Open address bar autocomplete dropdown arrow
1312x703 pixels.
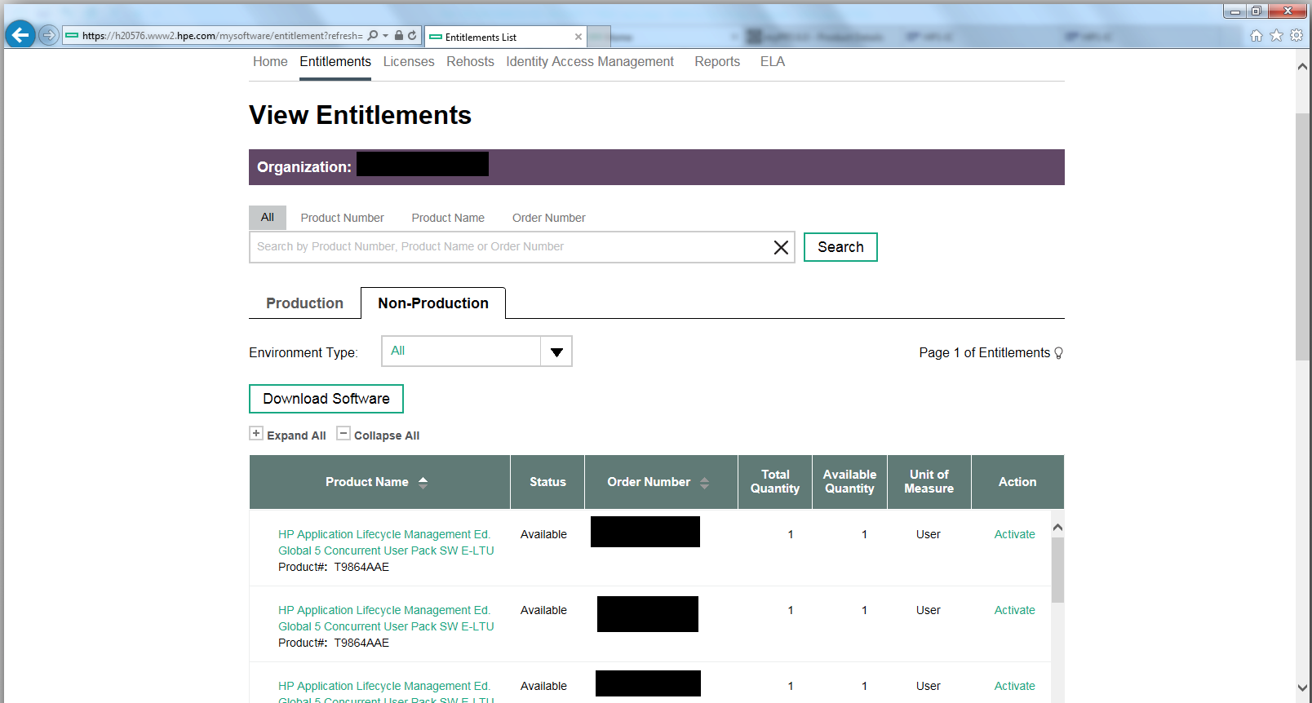386,36
